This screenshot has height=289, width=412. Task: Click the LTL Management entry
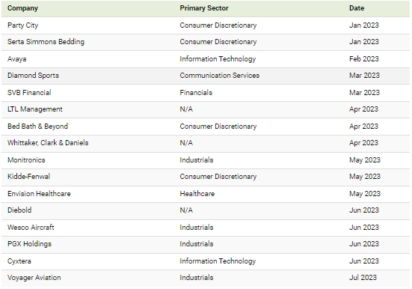34,109
